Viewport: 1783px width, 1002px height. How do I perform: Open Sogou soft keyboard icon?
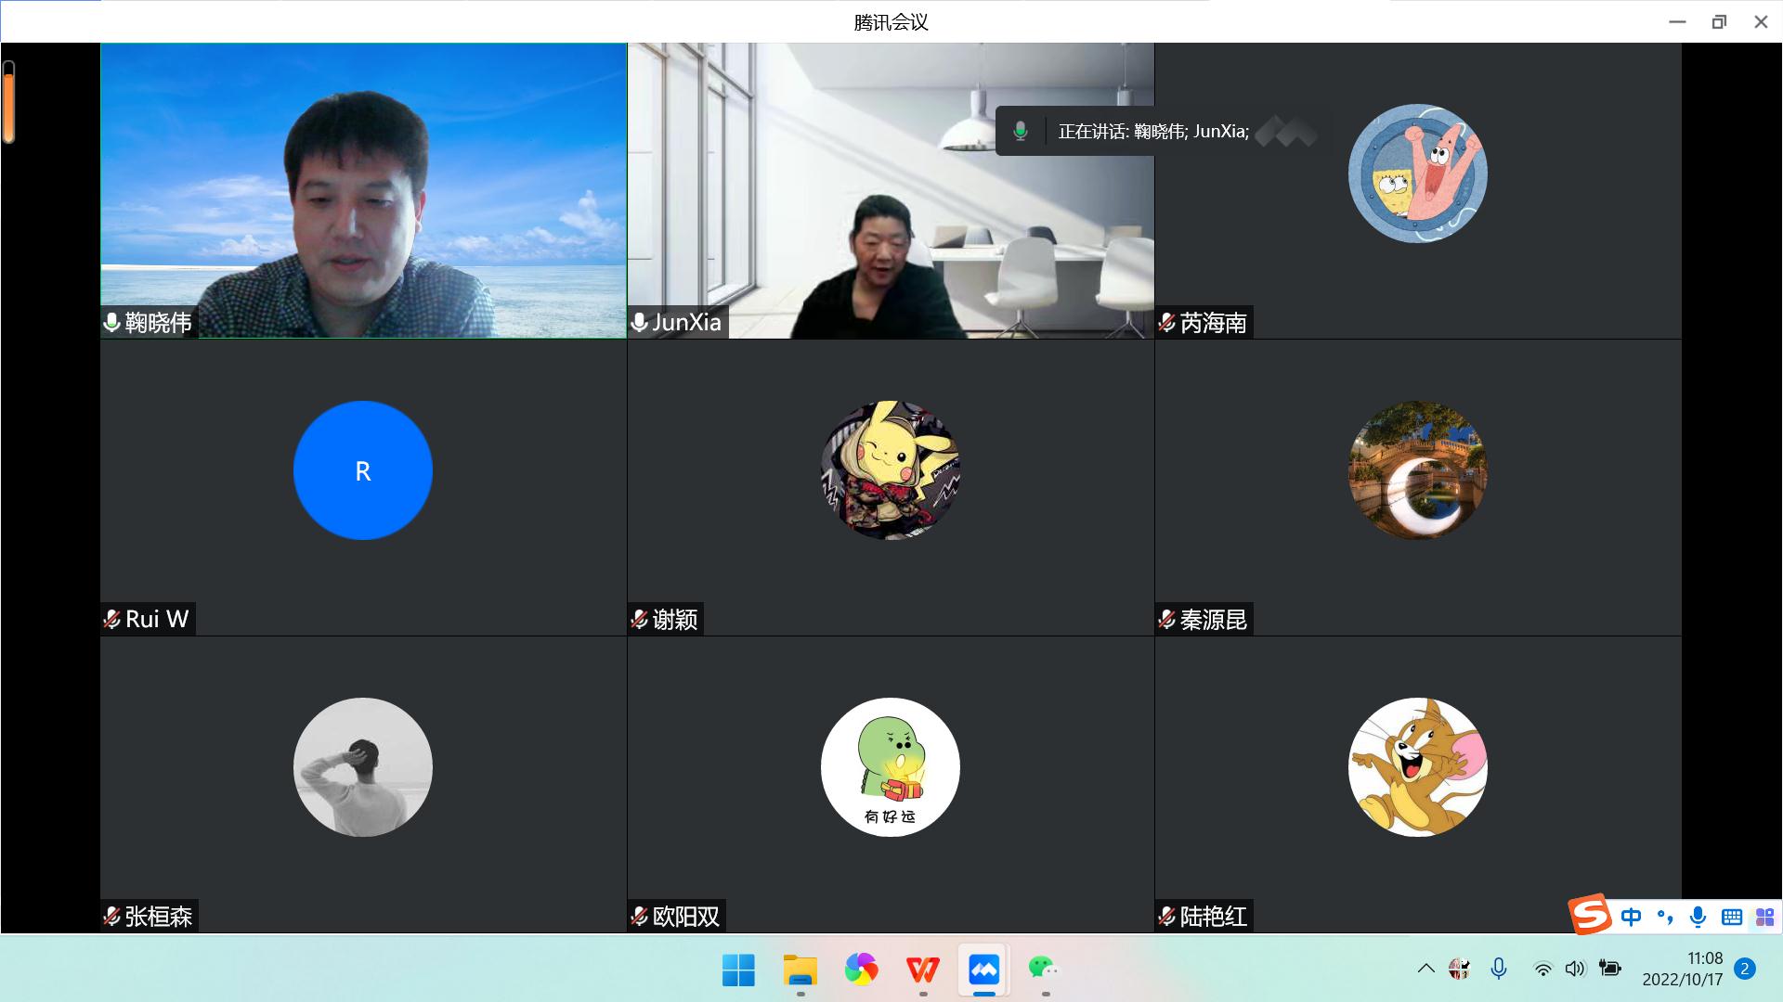pyautogui.click(x=1731, y=918)
